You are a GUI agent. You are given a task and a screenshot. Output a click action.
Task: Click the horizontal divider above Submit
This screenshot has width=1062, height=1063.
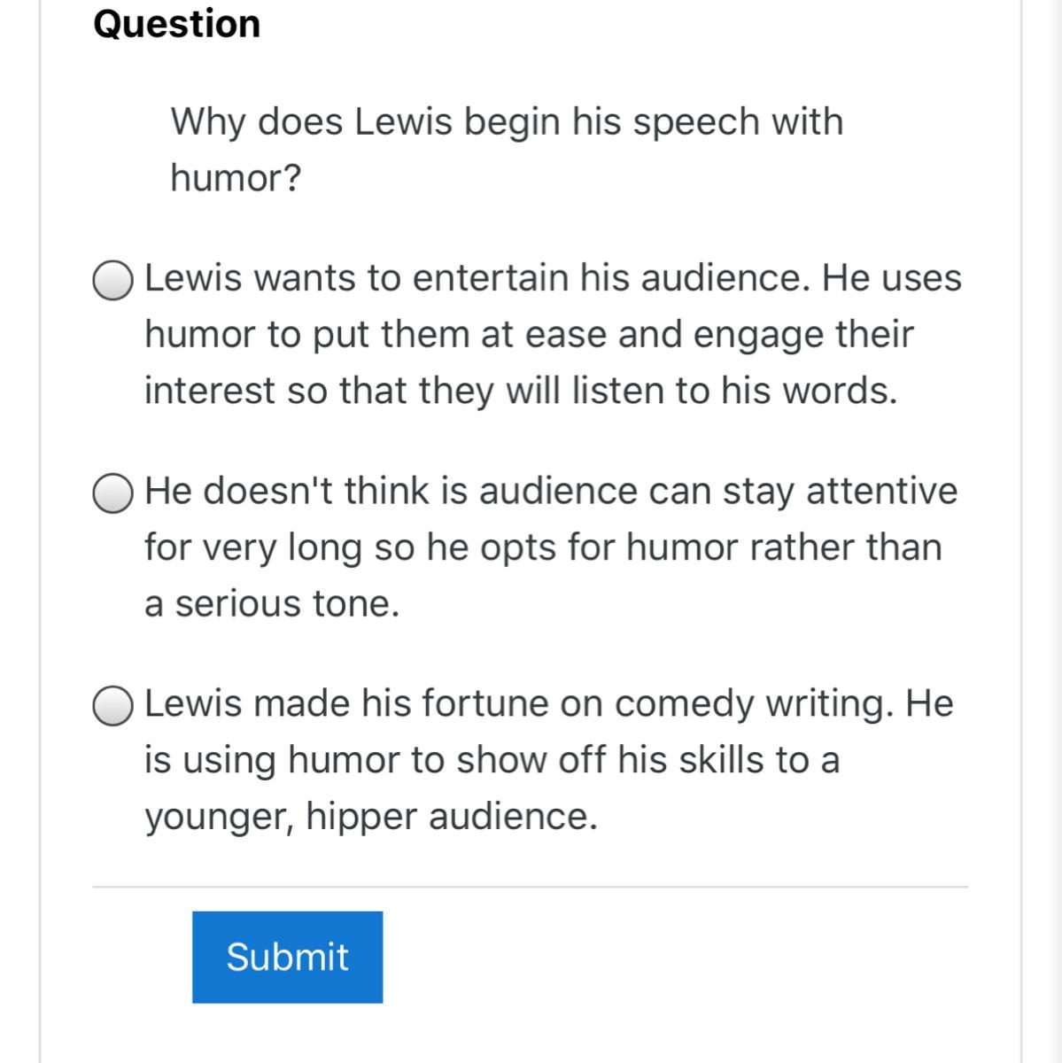pyautogui.click(x=530, y=886)
